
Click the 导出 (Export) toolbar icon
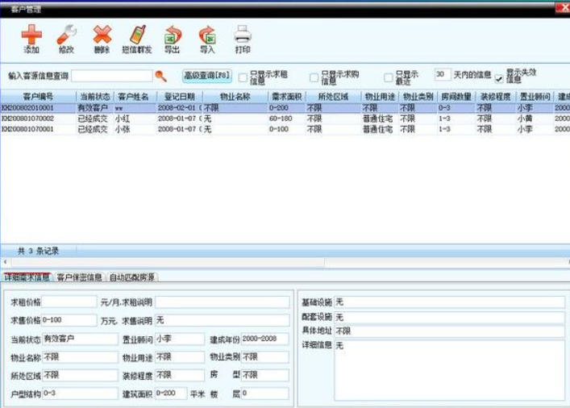173,36
